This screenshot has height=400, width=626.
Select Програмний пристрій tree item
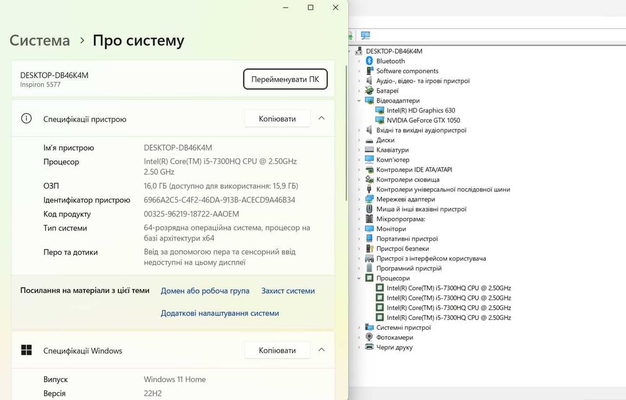tap(409, 269)
